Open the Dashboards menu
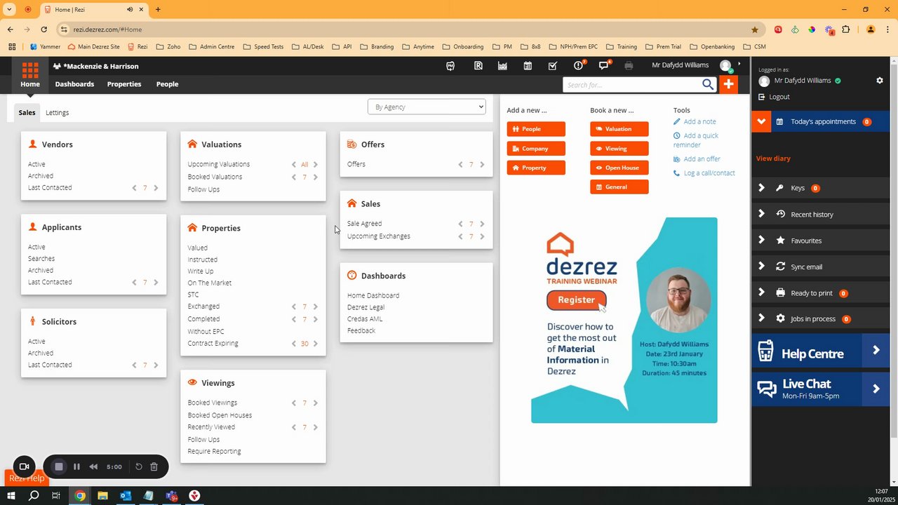Screen dimensions: 898x505 (74, 84)
